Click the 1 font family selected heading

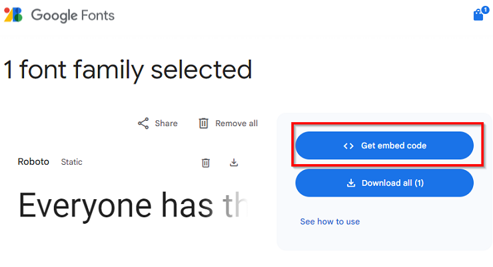128,70
